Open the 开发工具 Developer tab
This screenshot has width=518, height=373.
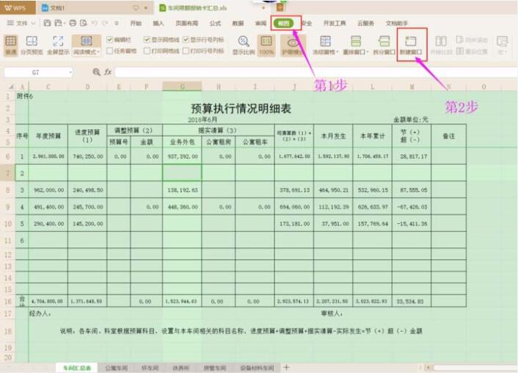335,23
